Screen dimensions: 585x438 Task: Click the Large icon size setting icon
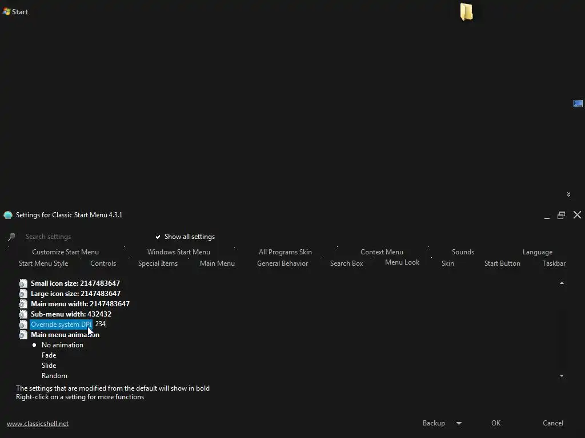coord(23,294)
